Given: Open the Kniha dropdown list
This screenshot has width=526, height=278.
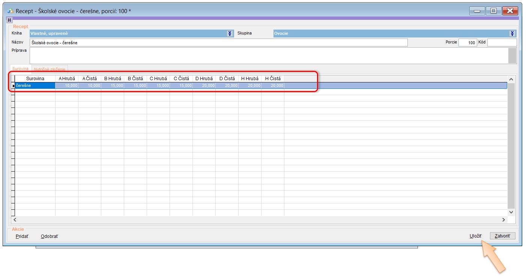Looking at the screenshot, I should 230,33.
